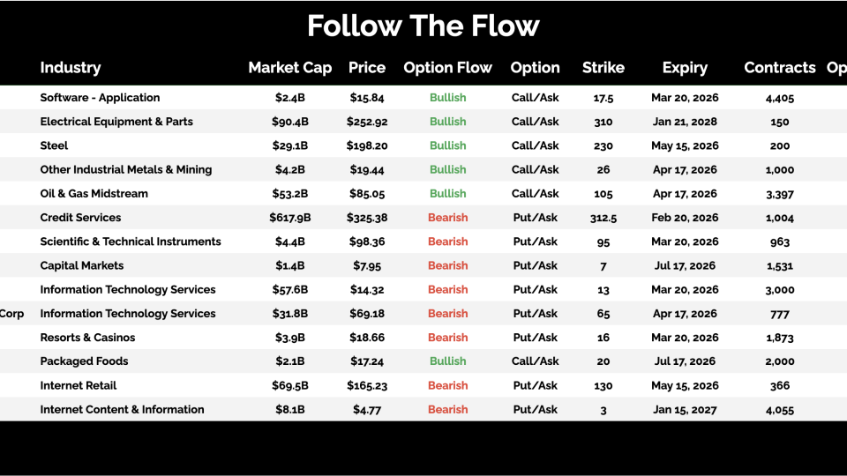Select the Oil & Gas Midstream row
This screenshot has height=476, width=847.
tap(94, 194)
